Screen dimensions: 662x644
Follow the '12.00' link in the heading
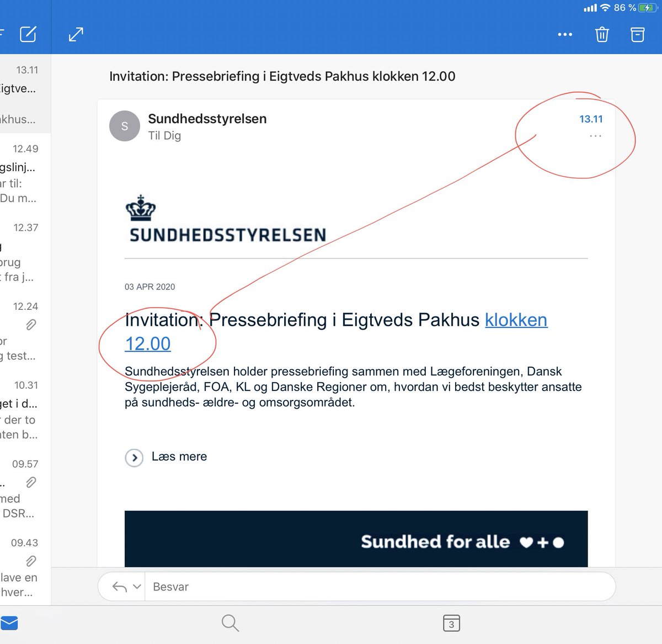148,344
